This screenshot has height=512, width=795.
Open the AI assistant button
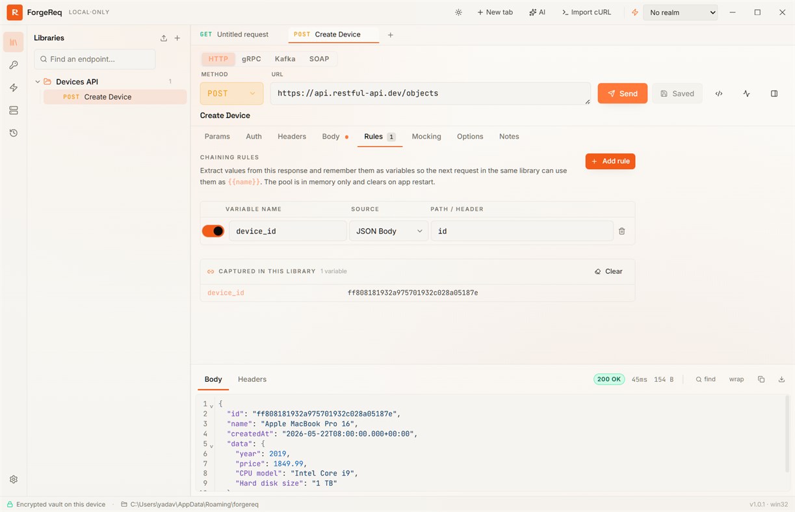(537, 12)
